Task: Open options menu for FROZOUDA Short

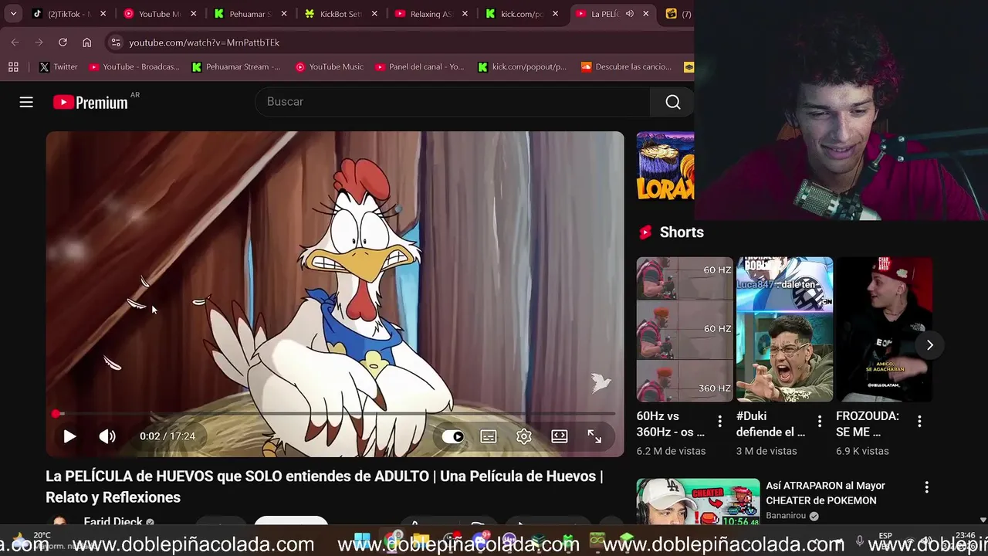Action: click(919, 421)
